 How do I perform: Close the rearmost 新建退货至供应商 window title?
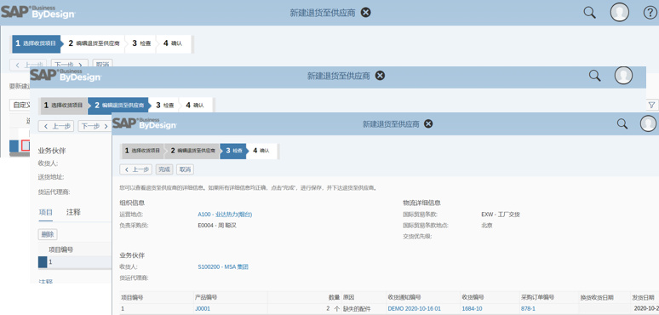tap(366, 13)
